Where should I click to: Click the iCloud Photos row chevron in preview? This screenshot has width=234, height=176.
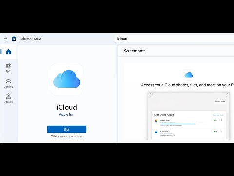coord(222,120)
